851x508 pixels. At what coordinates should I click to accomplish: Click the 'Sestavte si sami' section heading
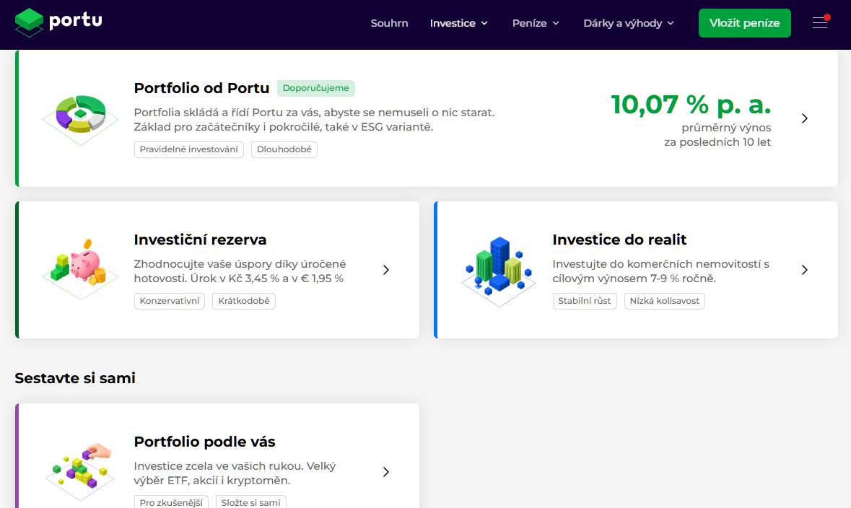point(75,377)
